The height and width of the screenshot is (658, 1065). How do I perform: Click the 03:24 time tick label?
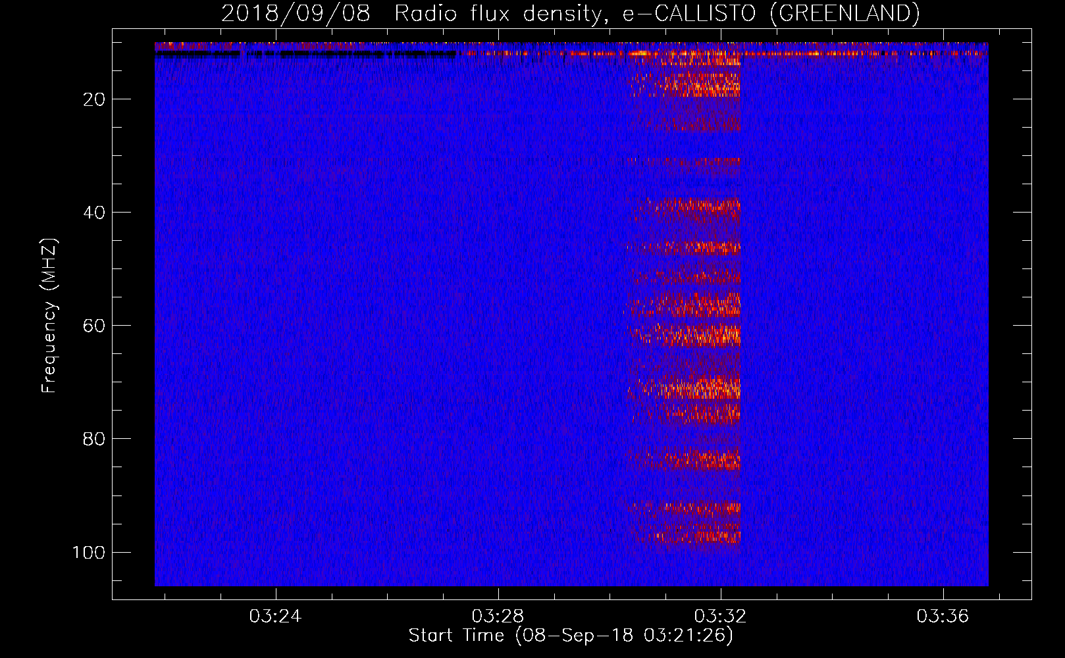[275, 616]
